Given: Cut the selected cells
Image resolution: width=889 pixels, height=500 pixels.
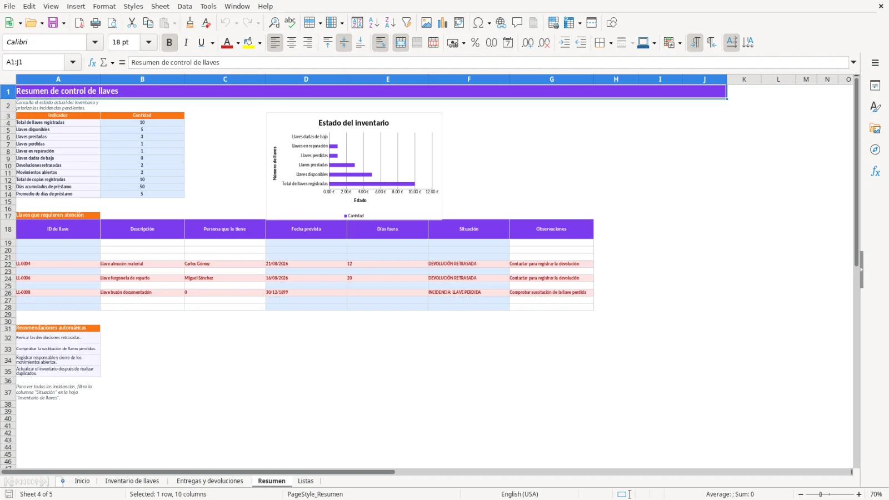Looking at the screenshot, I should (x=132, y=23).
